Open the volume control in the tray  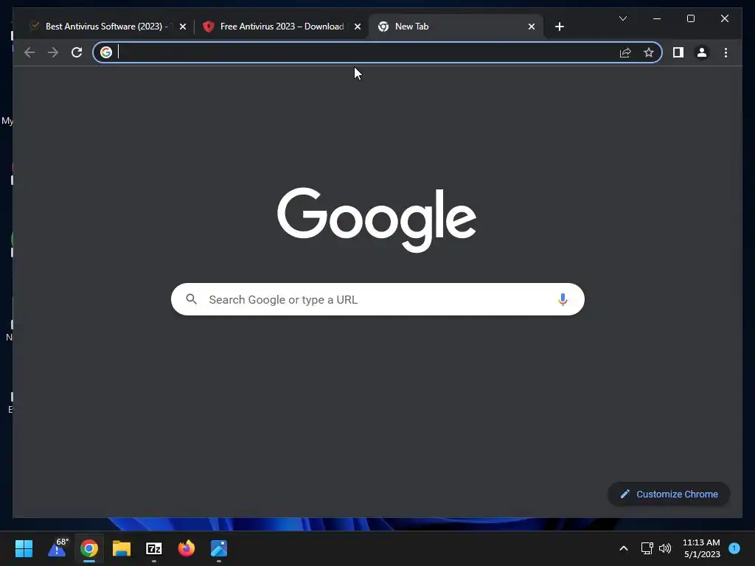tap(665, 548)
